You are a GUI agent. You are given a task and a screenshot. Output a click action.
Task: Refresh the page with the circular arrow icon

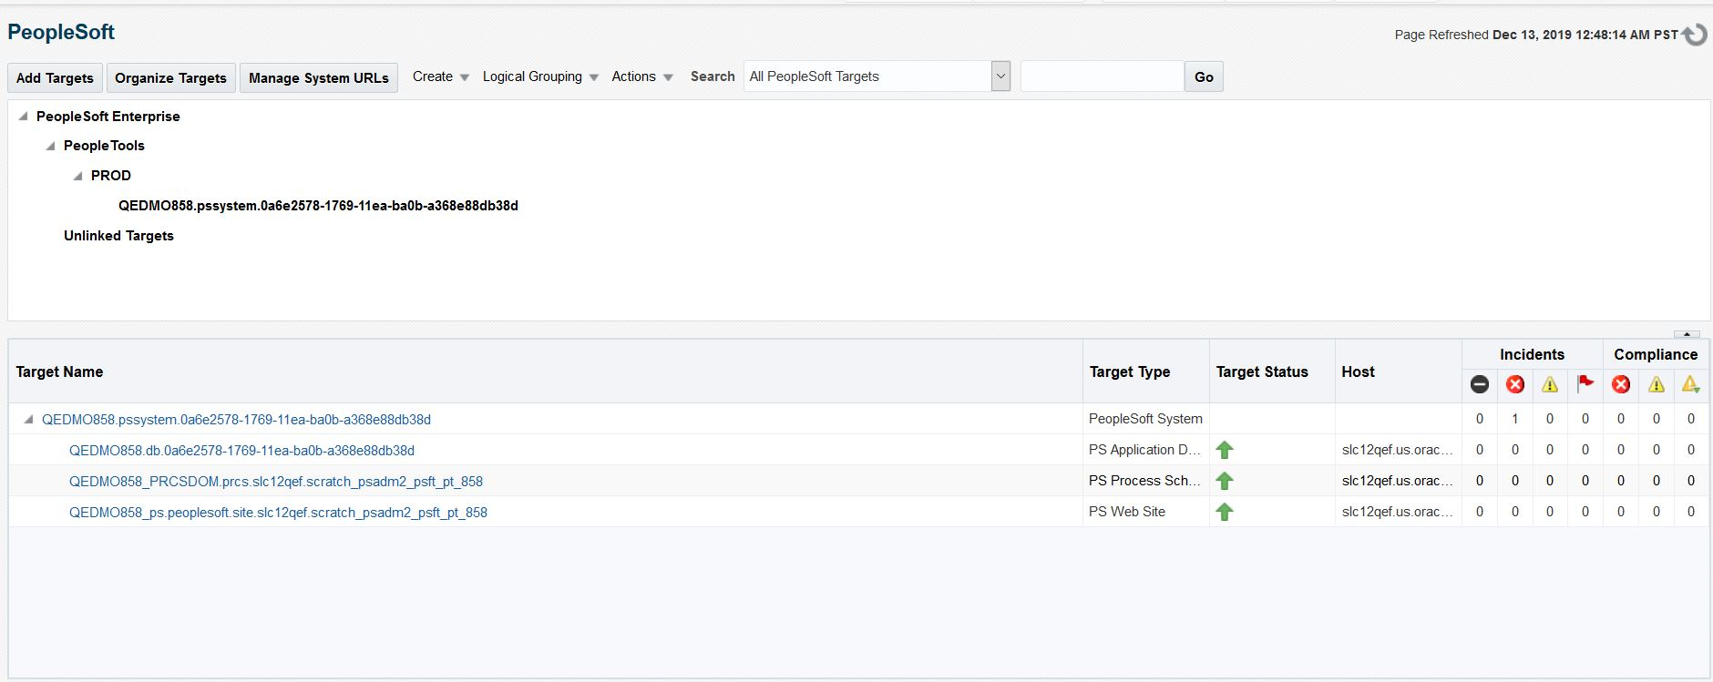click(x=1694, y=35)
